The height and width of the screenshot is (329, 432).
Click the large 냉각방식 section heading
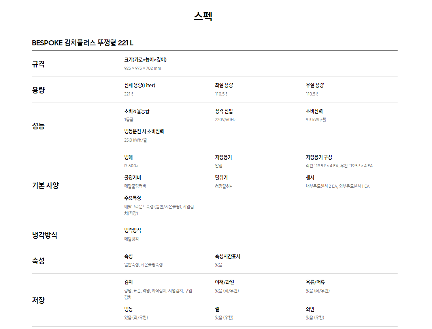45,235
